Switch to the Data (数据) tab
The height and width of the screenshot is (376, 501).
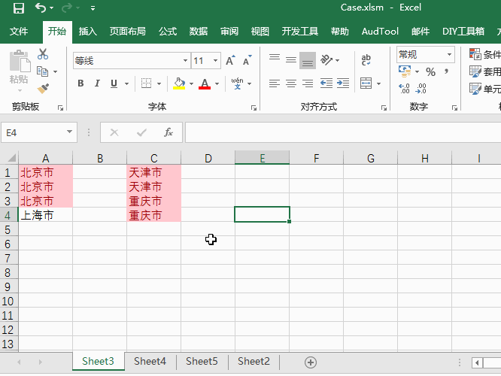coord(198,32)
